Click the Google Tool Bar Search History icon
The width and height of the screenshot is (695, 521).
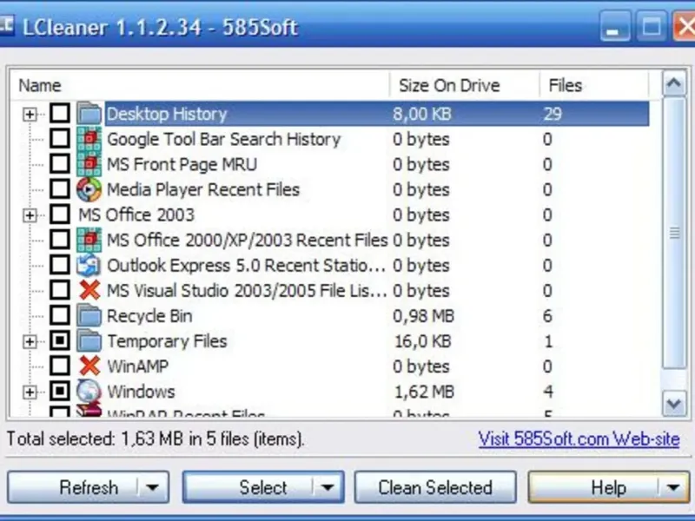click(x=89, y=139)
